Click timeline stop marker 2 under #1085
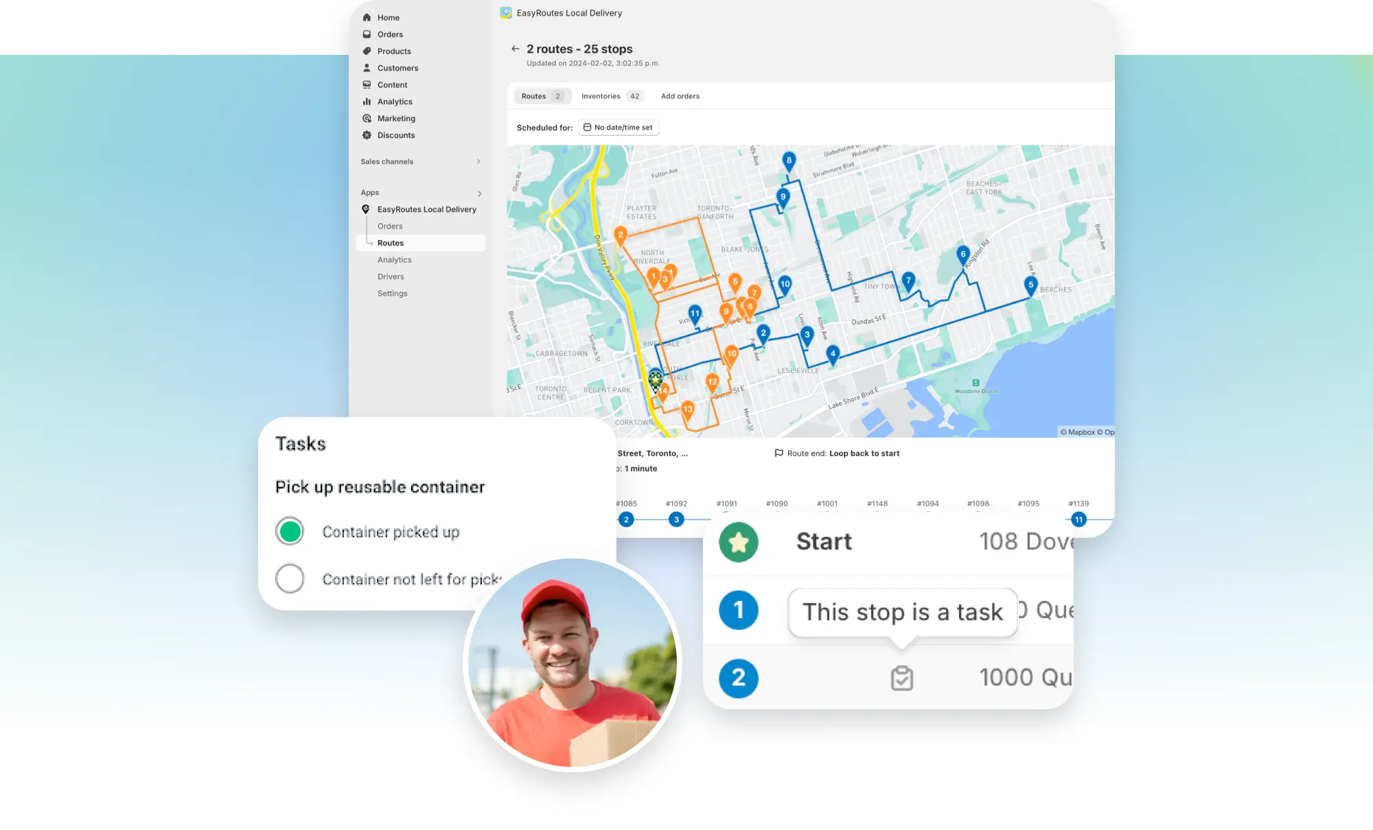1373x830 pixels. pos(626,519)
